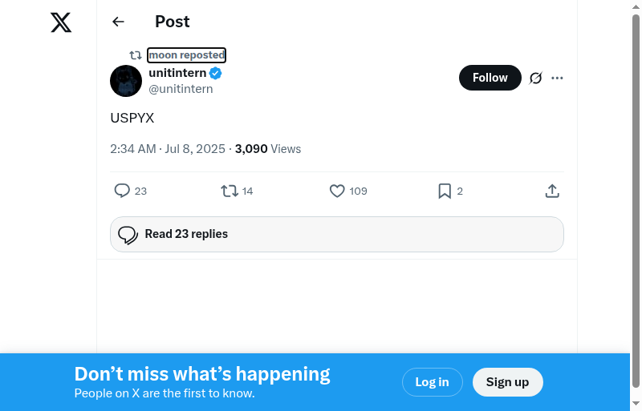Click the unitintern display name

[177, 73]
